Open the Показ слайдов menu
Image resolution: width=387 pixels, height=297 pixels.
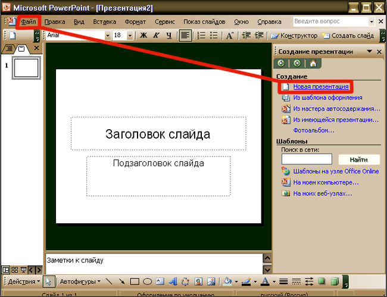[204, 21]
